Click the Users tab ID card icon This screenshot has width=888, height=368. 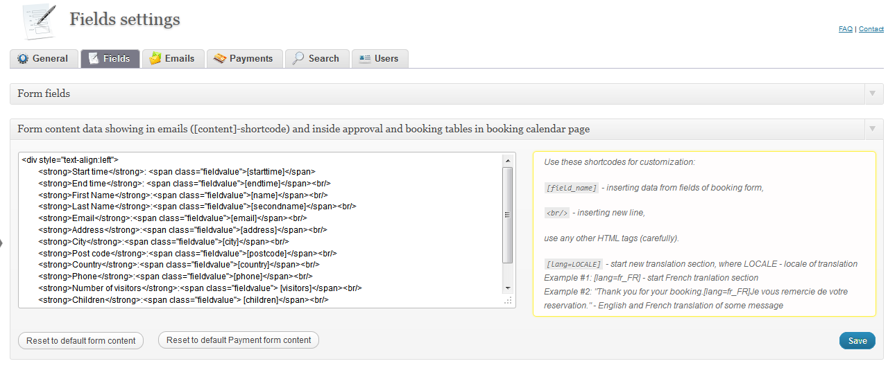click(365, 59)
